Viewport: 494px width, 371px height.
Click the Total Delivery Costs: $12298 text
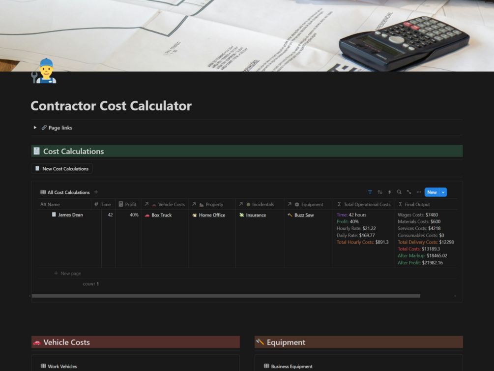[x=426, y=242]
